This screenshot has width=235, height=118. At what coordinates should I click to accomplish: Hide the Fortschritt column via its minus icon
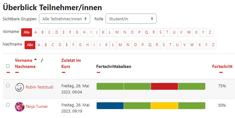(221, 73)
